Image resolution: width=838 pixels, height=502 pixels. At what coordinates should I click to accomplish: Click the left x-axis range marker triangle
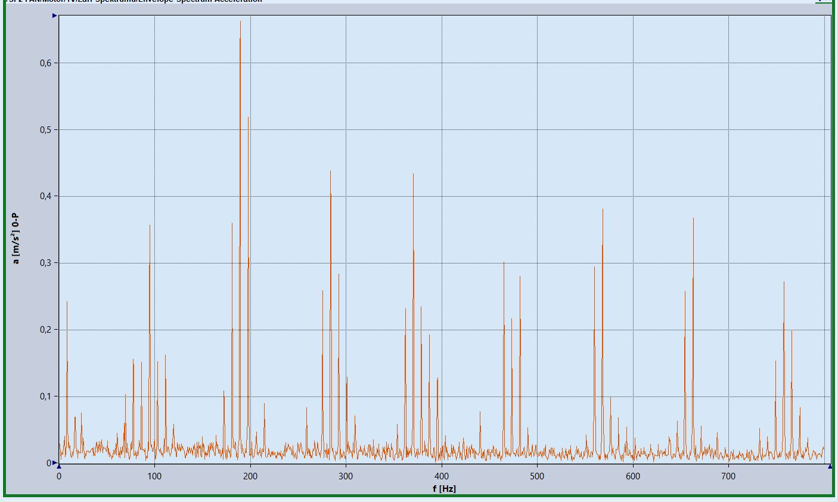(x=59, y=467)
